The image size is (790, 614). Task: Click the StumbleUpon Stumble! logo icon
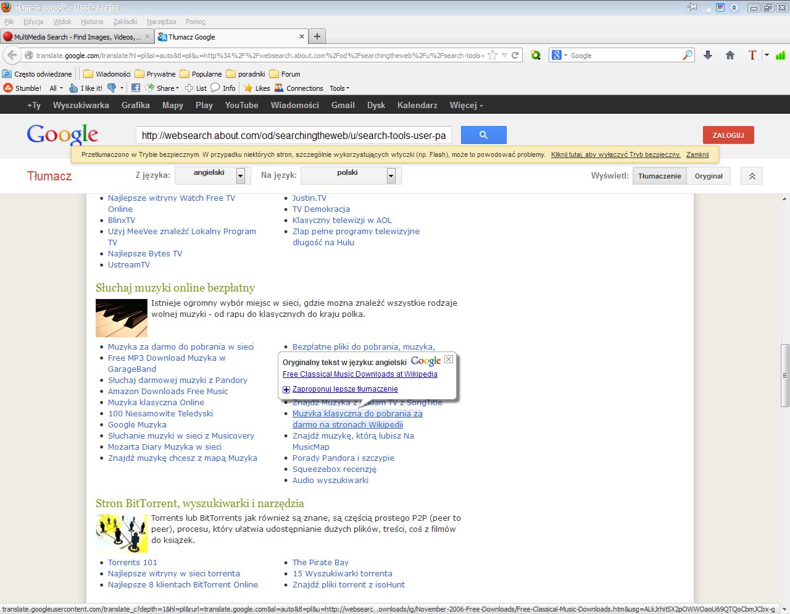point(8,88)
